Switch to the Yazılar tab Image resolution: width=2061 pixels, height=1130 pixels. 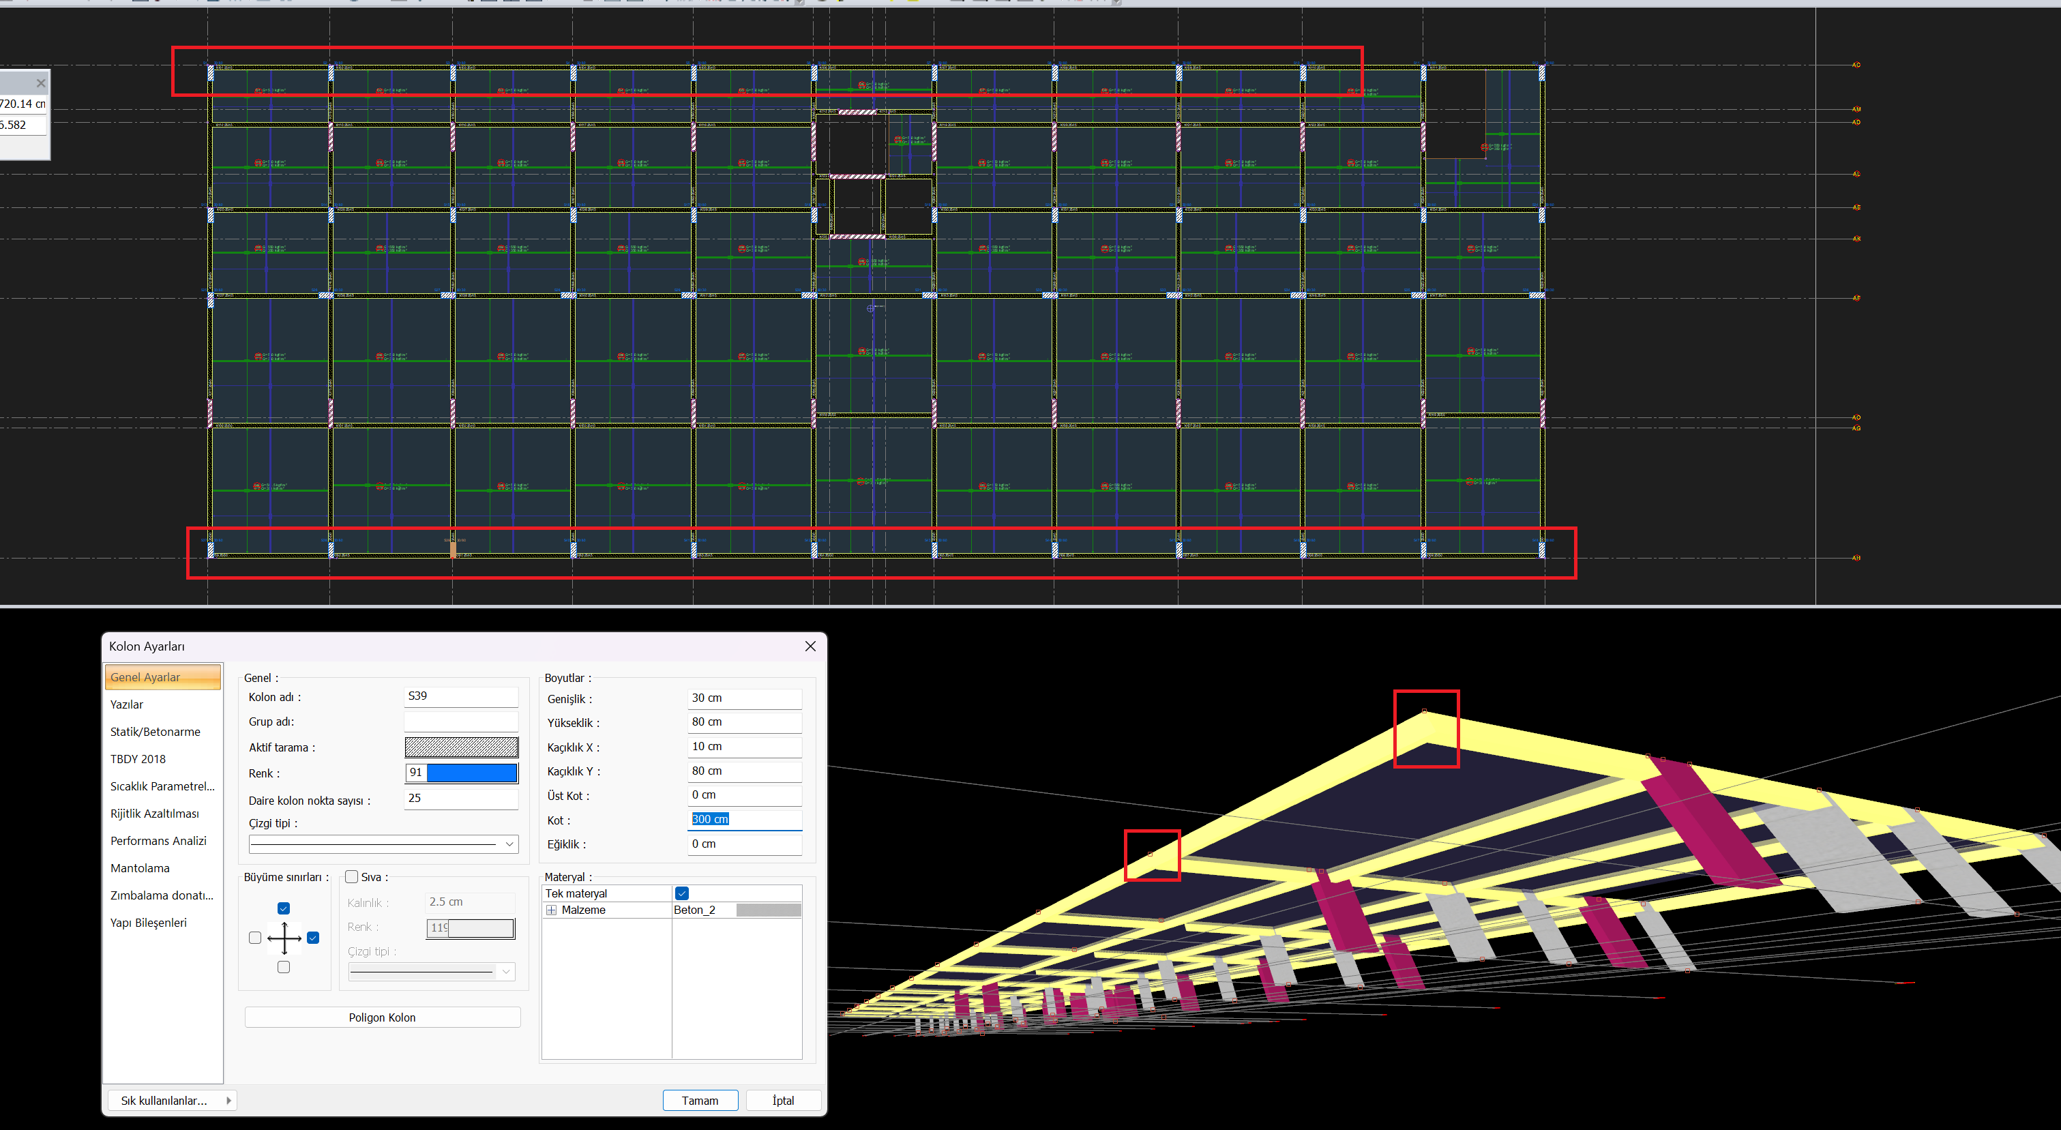pyautogui.click(x=126, y=704)
